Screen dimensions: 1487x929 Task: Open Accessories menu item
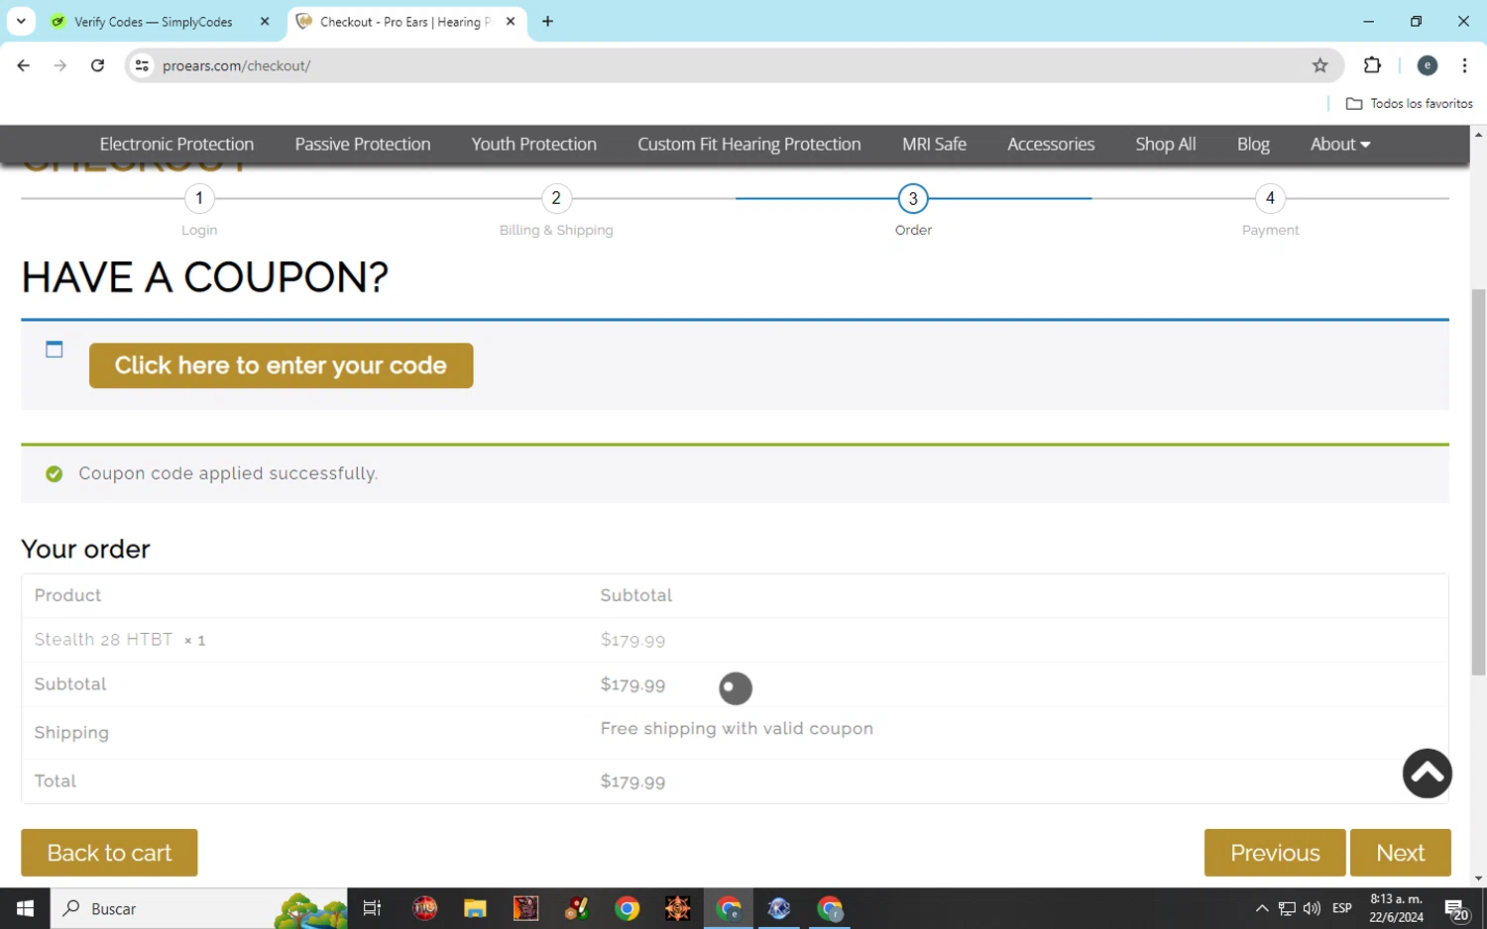pyautogui.click(x=1051, y=144)
